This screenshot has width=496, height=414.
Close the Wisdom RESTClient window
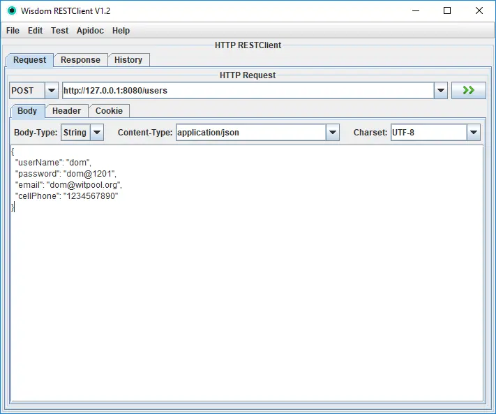point(479,10)
